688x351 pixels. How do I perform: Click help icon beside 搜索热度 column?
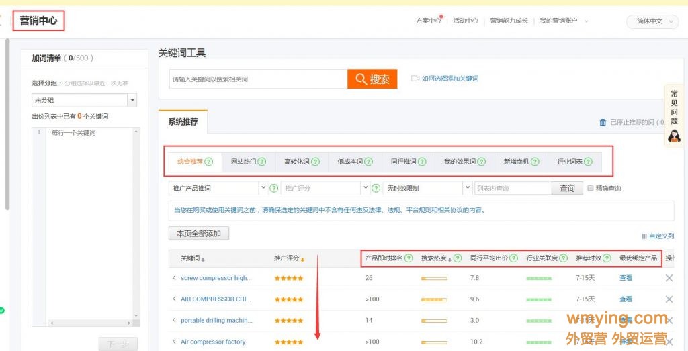(458, 258)
